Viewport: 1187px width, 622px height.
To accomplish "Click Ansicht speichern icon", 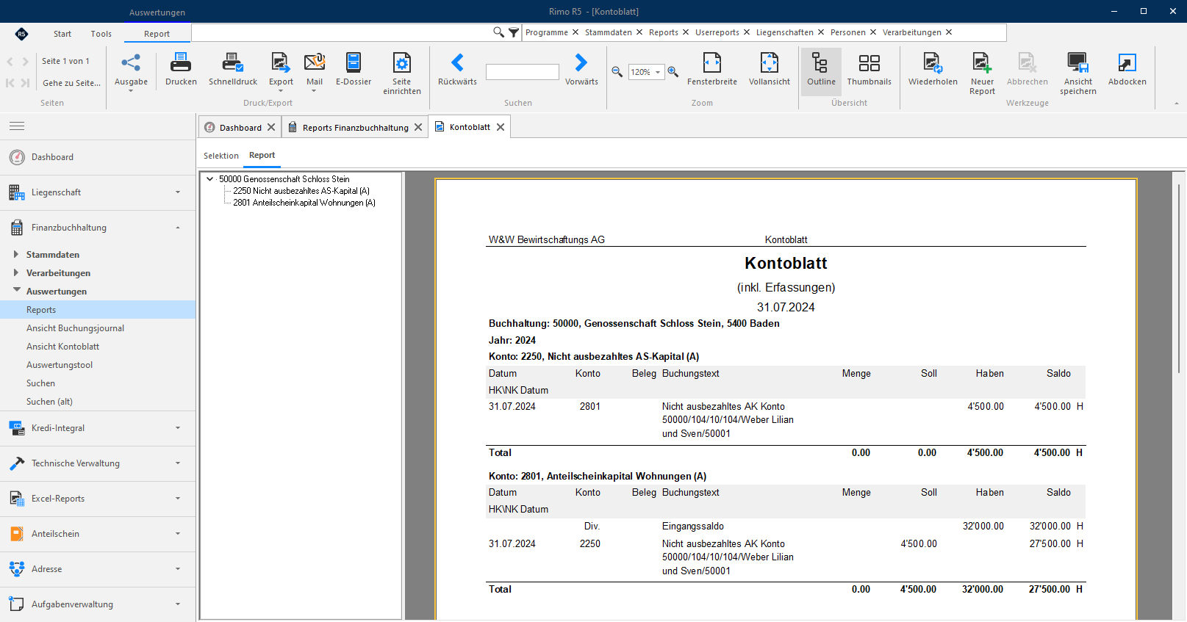I will [x=1077, y=62].
